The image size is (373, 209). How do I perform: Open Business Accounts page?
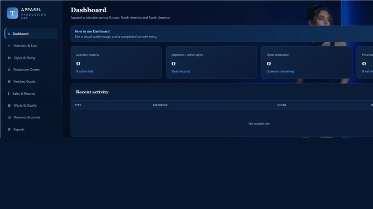pos(31,118)
